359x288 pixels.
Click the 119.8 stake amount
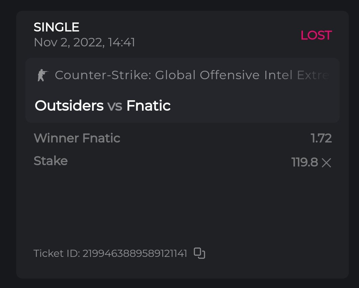click(304, 163)
